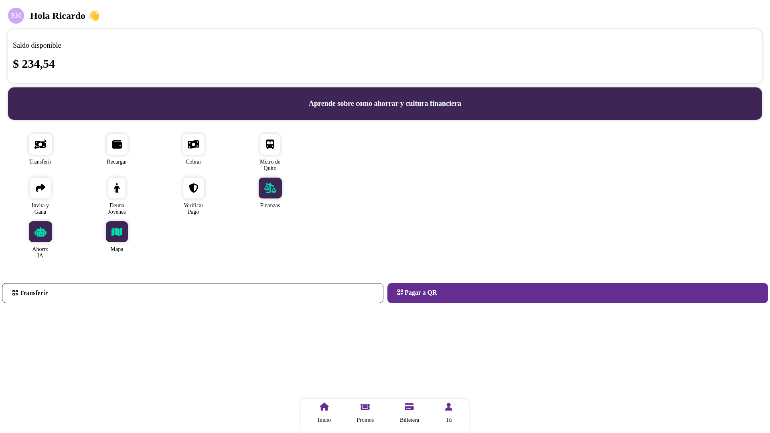Open the Finanzas balance-scale icon
The height and width of the screenshot is (433, 770).
coord(270,188)
